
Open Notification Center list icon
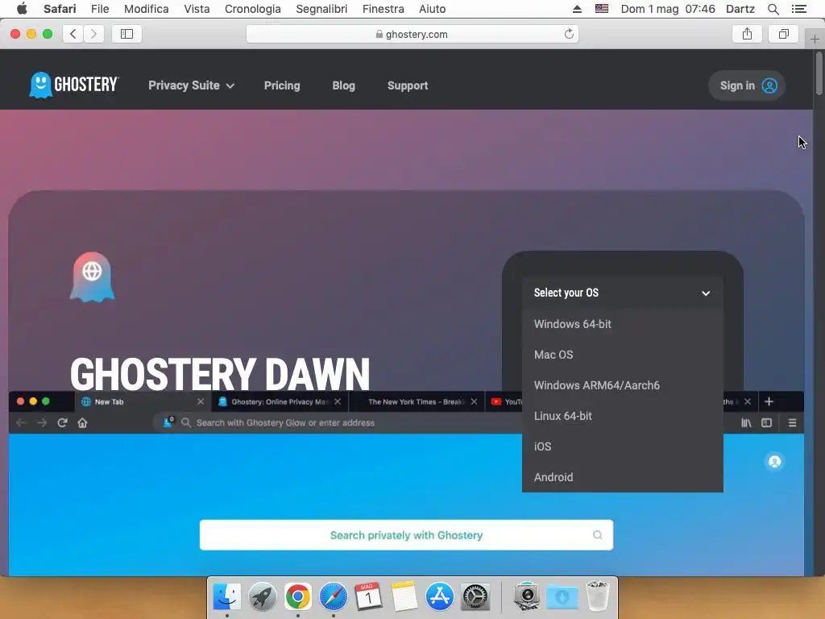[x=798, y=9]
